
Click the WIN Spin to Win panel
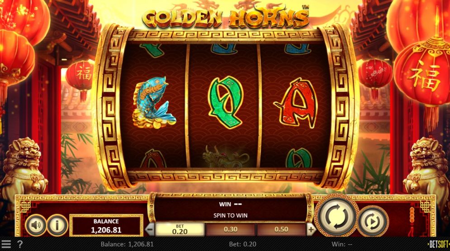click(231, 210)
